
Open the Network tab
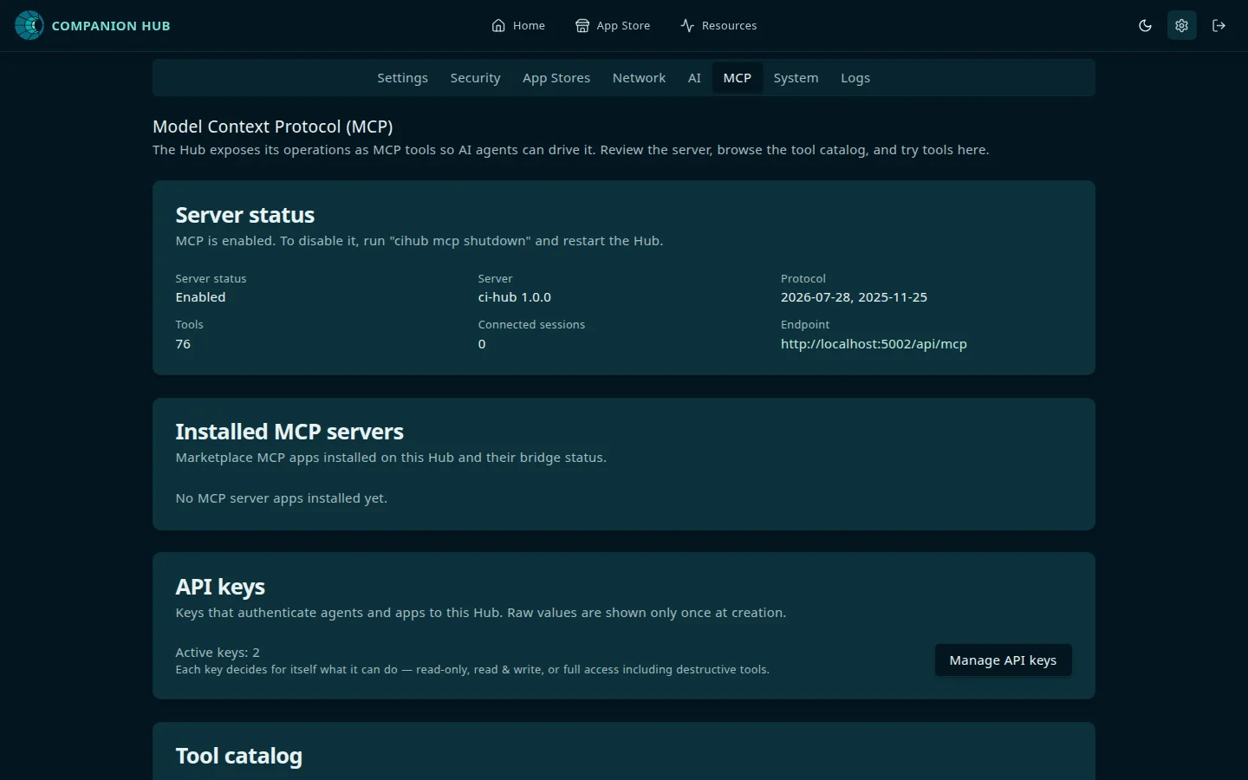tap(639, 78)
